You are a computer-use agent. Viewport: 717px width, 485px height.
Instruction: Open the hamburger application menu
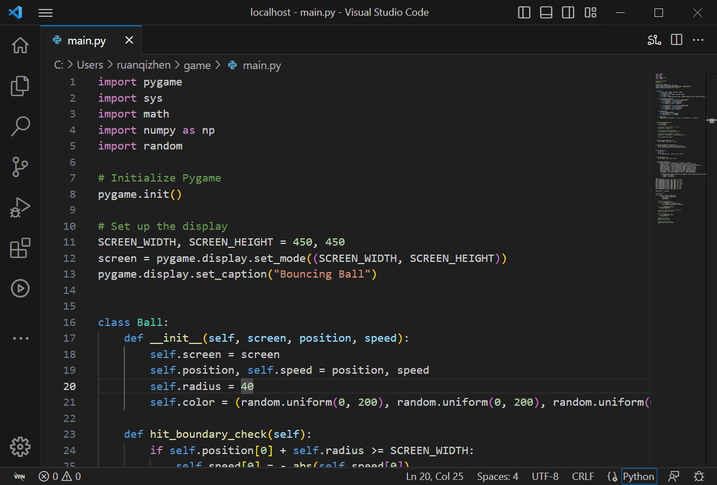click(x=45, y=12)
